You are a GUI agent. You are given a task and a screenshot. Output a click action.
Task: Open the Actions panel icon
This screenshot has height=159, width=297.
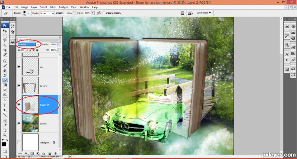point(287,26)
